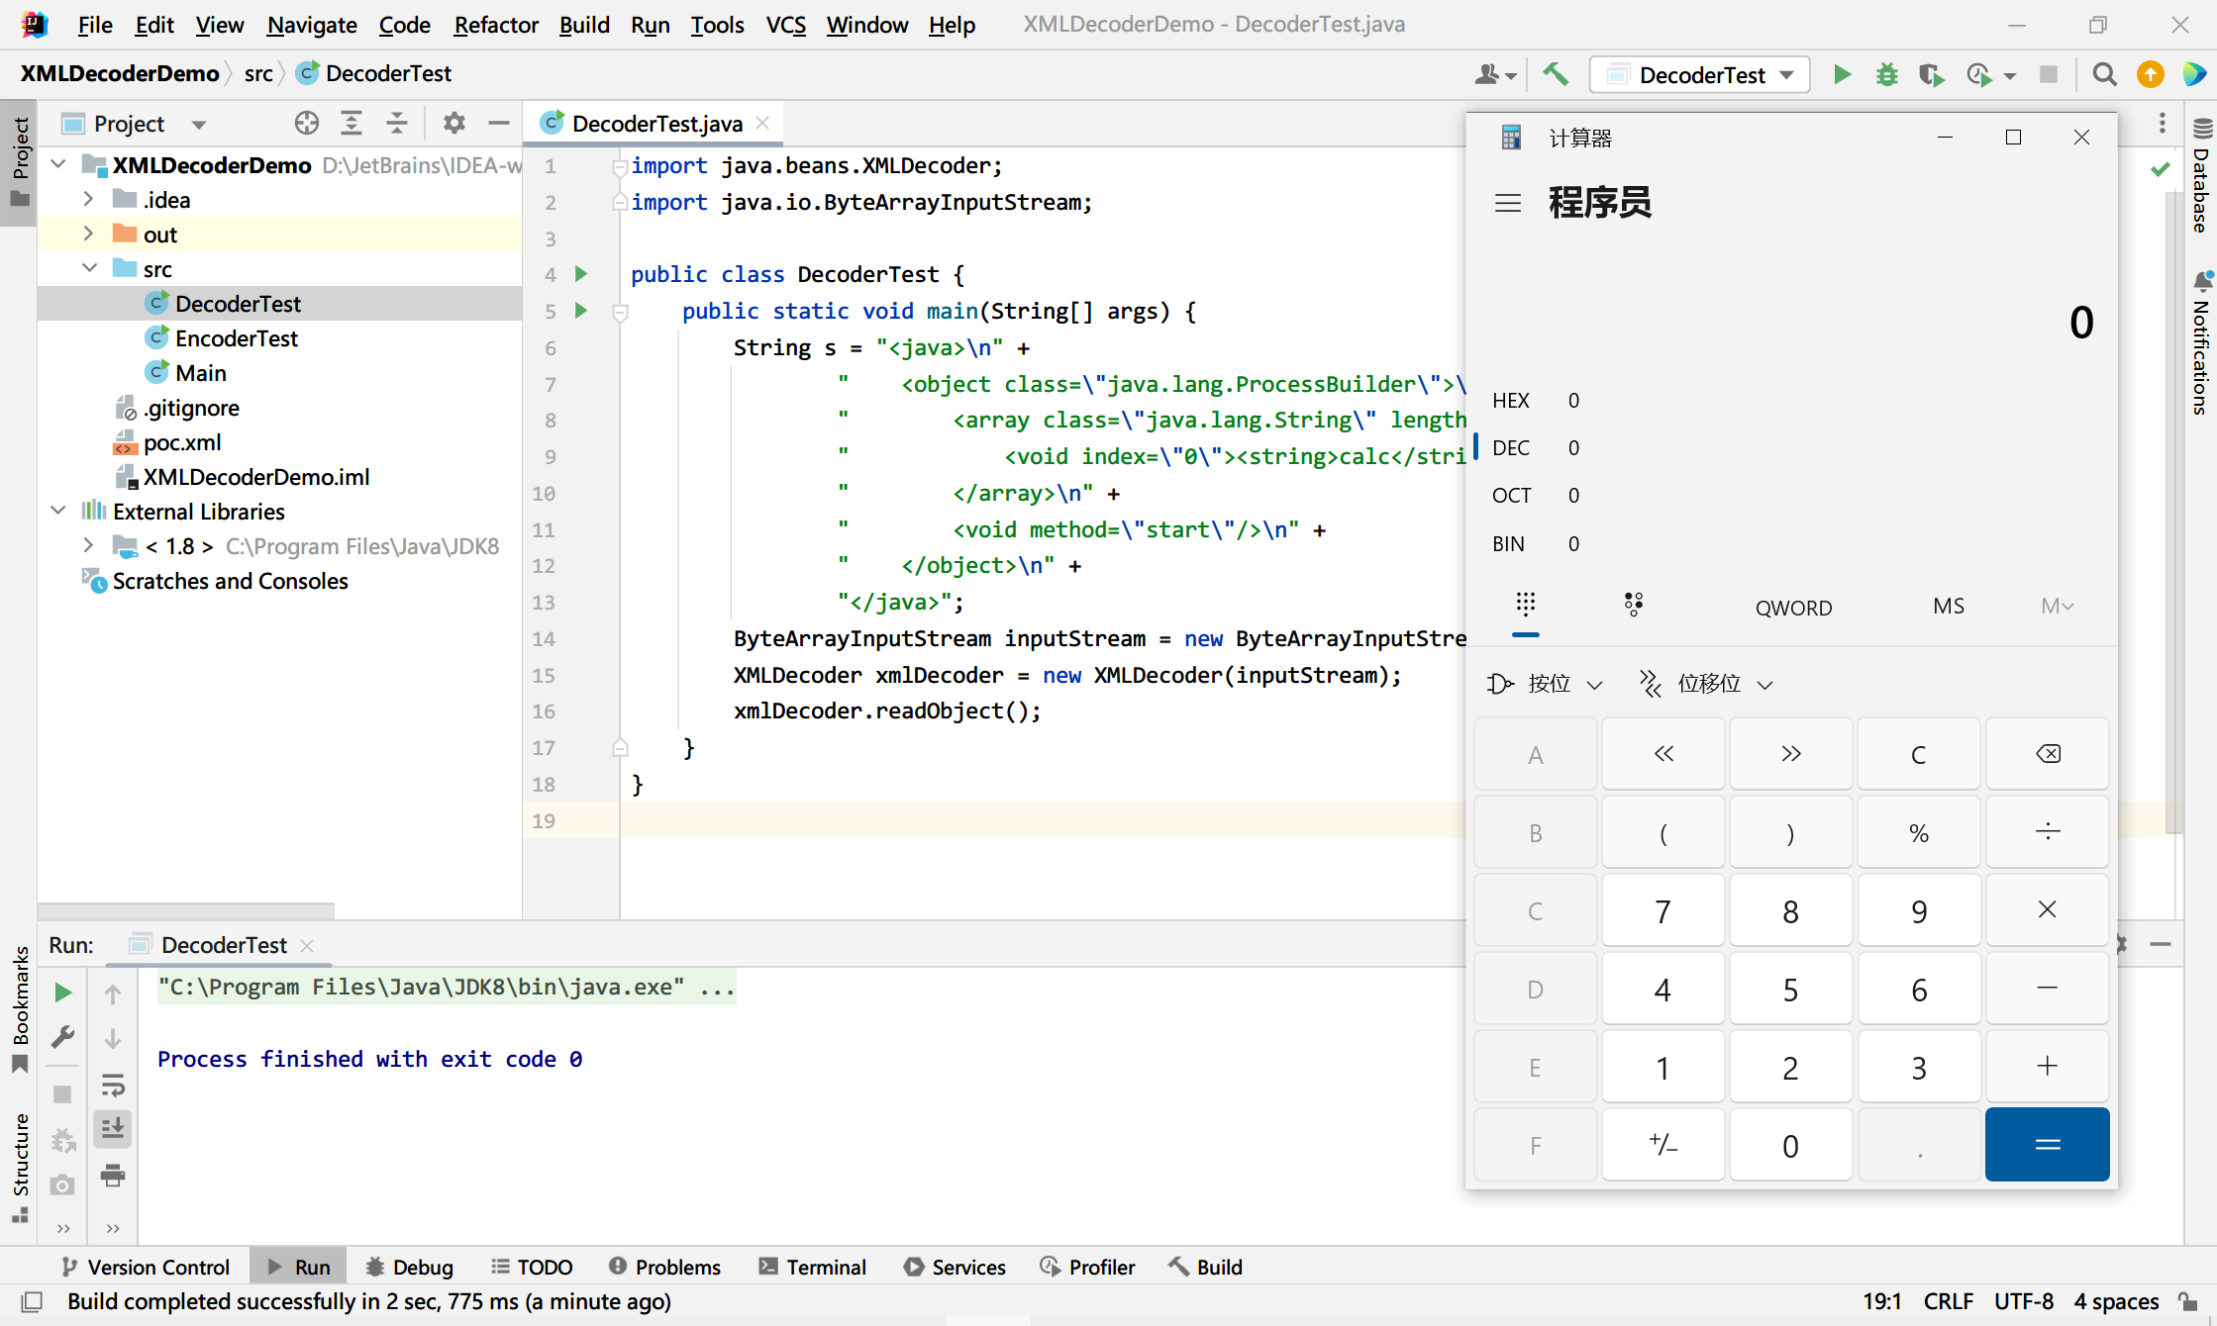Open Search Everywhere magnifier icon

[x=2105, y=75]
